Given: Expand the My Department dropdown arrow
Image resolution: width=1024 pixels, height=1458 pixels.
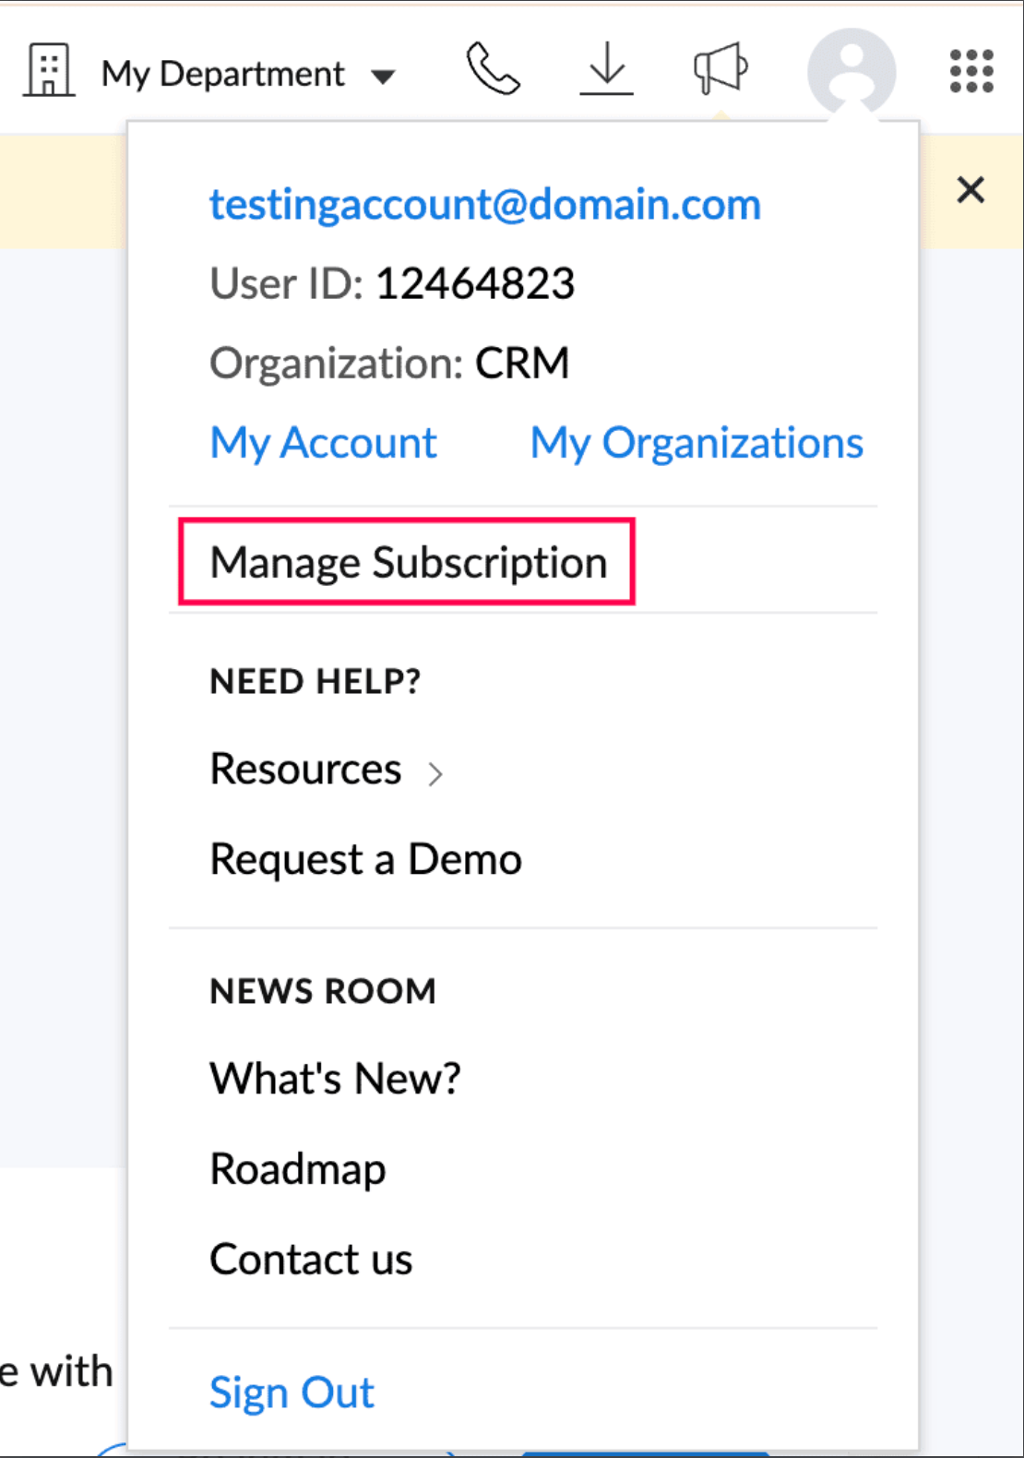Looking at the screenshot, I should coord(383,76).
